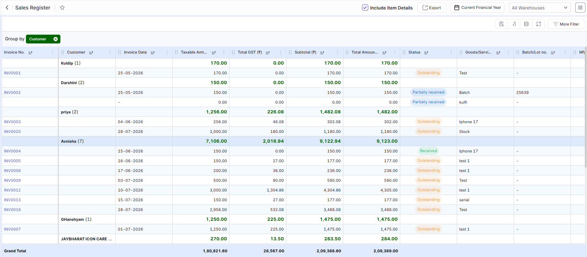Click the add column icon in toolbar
Image resolution: width=587 pixels, height=257 pixels.
pos(514,24)
